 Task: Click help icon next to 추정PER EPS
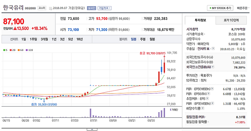pos(207,99)
